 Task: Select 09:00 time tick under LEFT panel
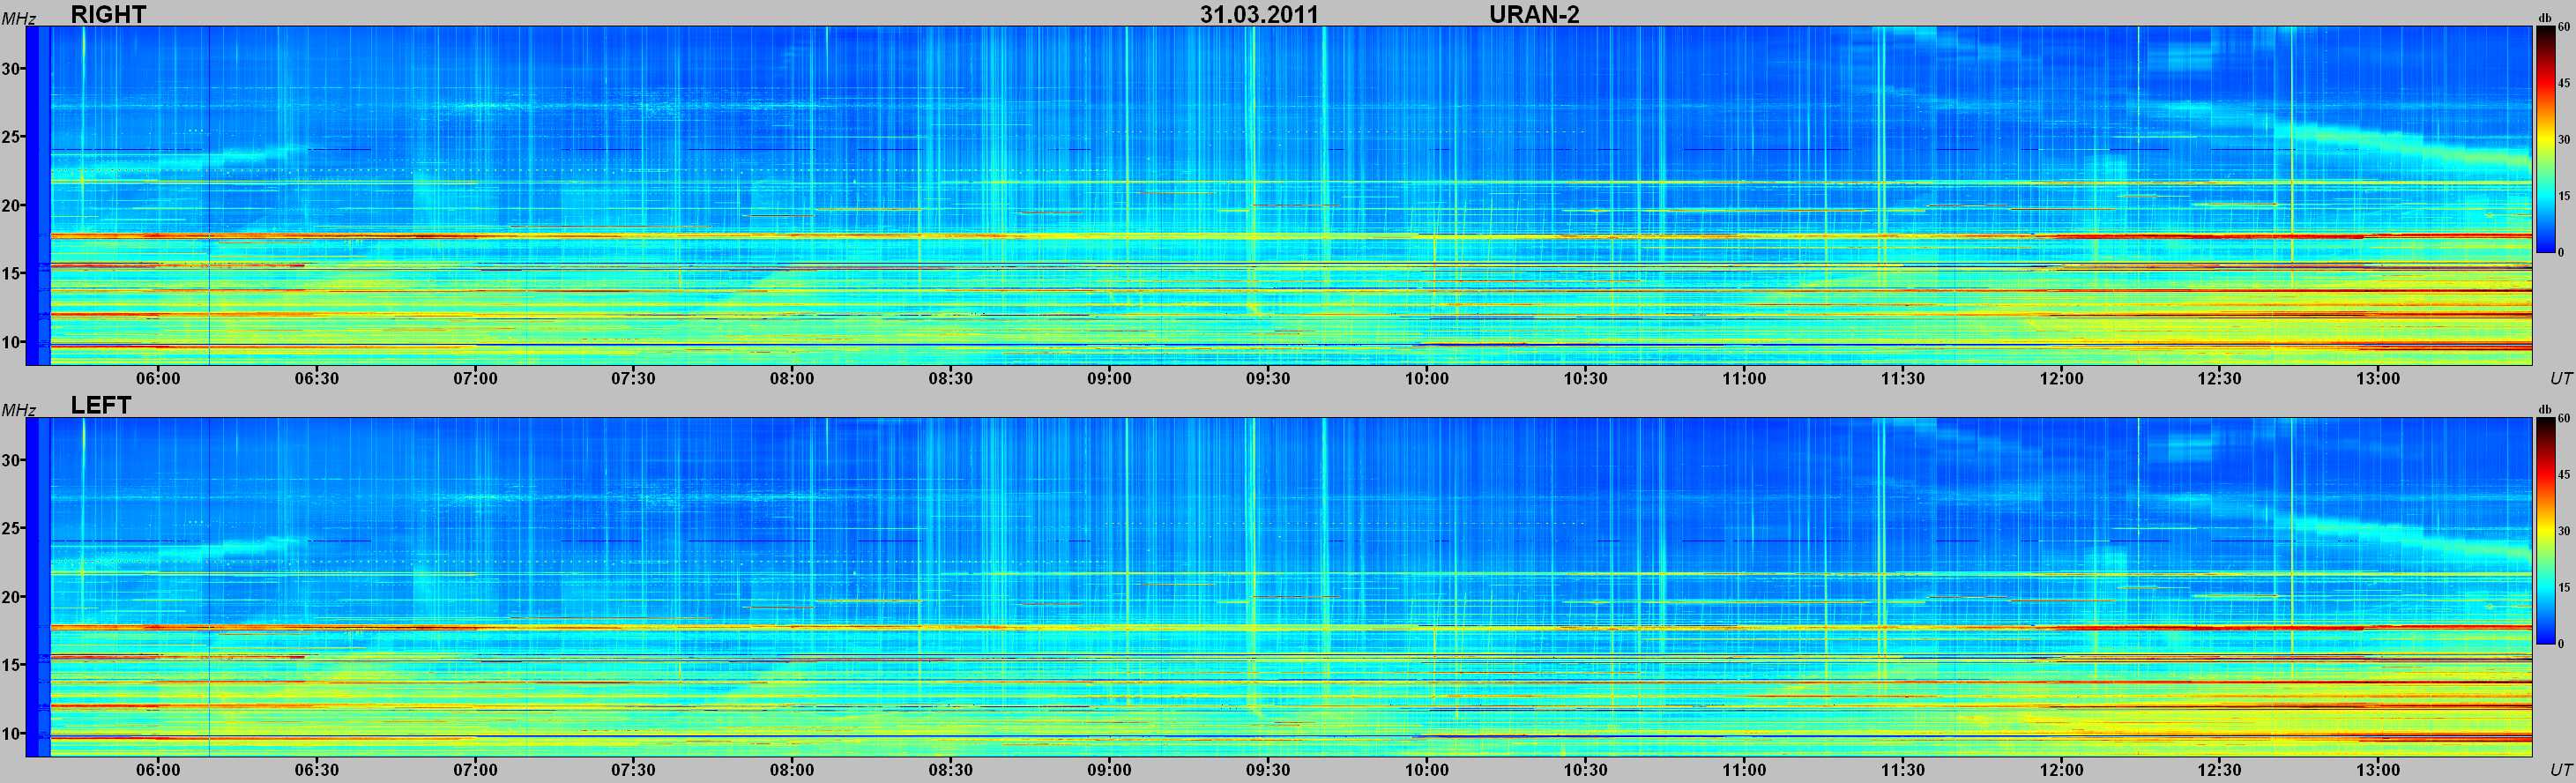coord(1109,769)
